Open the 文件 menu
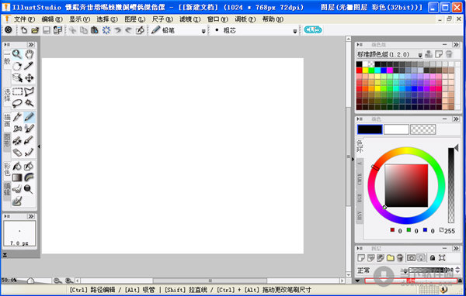This screenshot has width=466, height=296. [x=24, y=19]
